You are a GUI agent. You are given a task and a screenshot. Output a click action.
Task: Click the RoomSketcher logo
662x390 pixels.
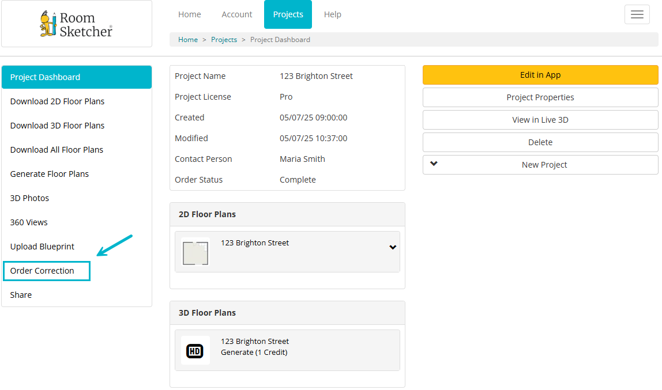pyautogui.click(x=76, y=24)
